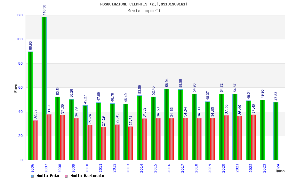
Task: Click the 2010 x-axis year label
Action: pyautogui.click(x=87, y=168)
